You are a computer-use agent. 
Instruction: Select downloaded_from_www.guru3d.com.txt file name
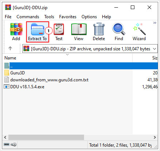pyautogui.click(x=49, y=80)
